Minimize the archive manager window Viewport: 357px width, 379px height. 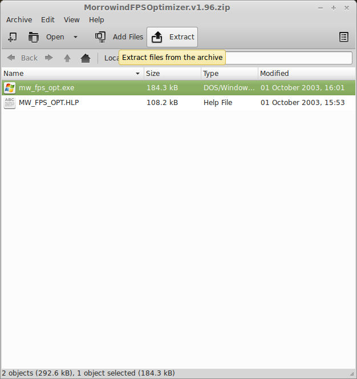tap(321, 8)
